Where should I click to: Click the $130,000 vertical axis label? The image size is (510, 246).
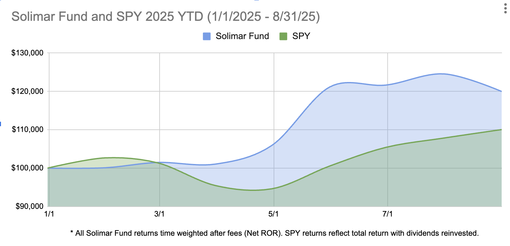coord(27,53)
